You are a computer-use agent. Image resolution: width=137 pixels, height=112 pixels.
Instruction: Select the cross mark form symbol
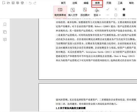coord(116,9)
